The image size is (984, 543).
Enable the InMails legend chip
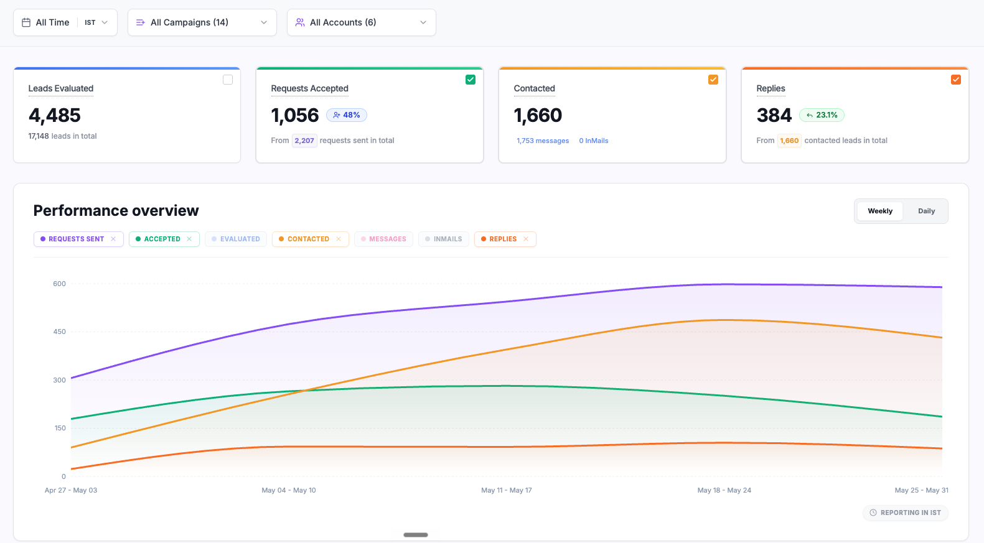(444, 239)
